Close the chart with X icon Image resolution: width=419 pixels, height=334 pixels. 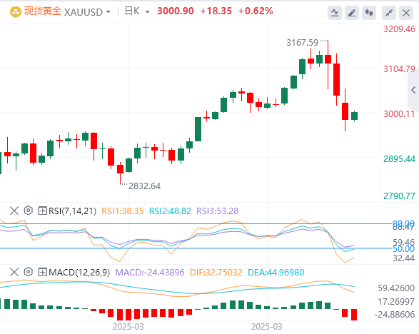point(406,13)
